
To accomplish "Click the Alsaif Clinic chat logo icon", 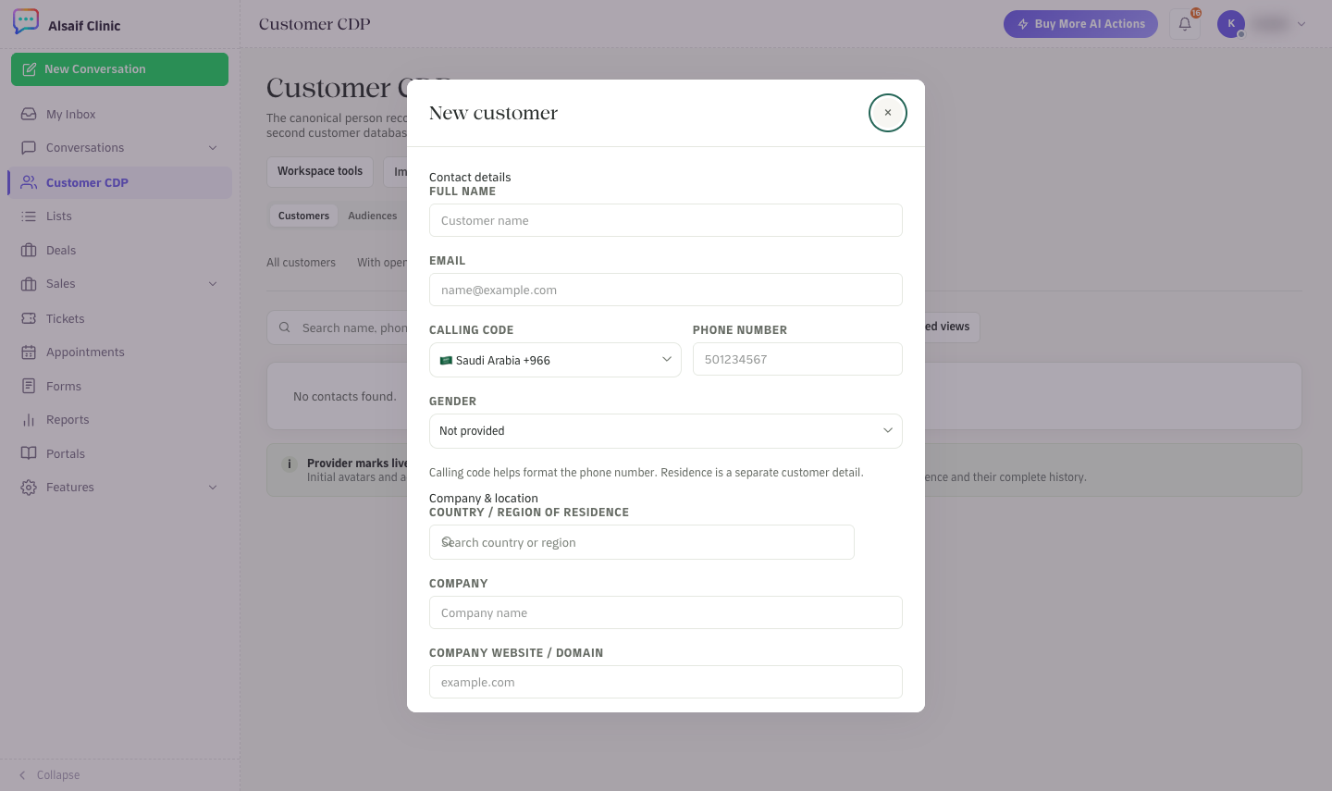I will (x=26, y=22).
